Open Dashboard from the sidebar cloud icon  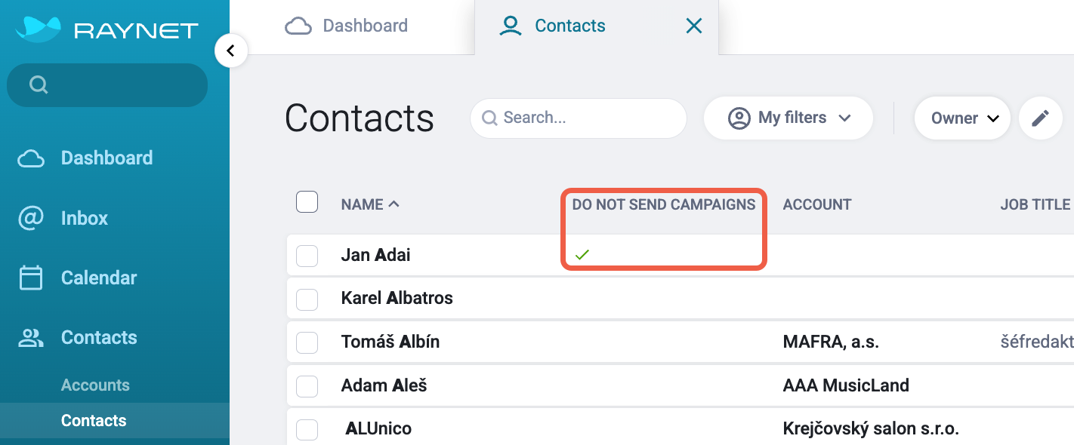31,158
